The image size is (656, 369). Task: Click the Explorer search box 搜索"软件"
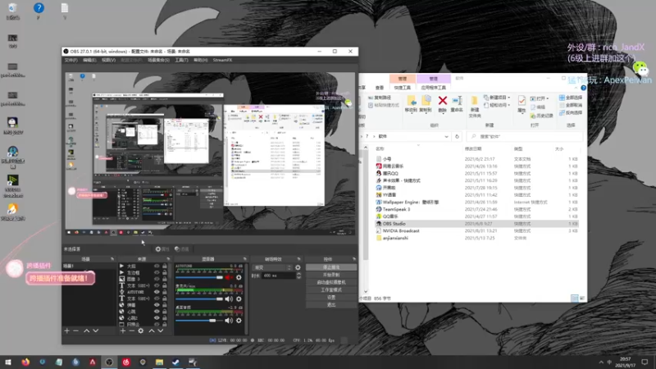[525, 136]
